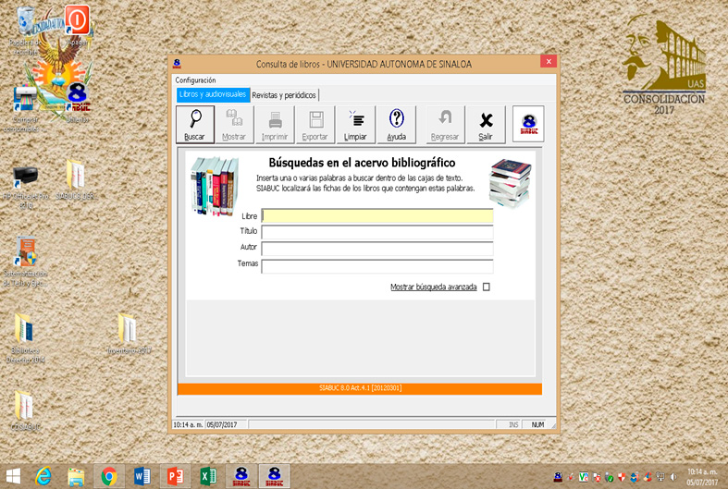The height and width of the screenshot is (489, 728).
Task: Open Excel from the taskbar
Action: pos(208,476)
